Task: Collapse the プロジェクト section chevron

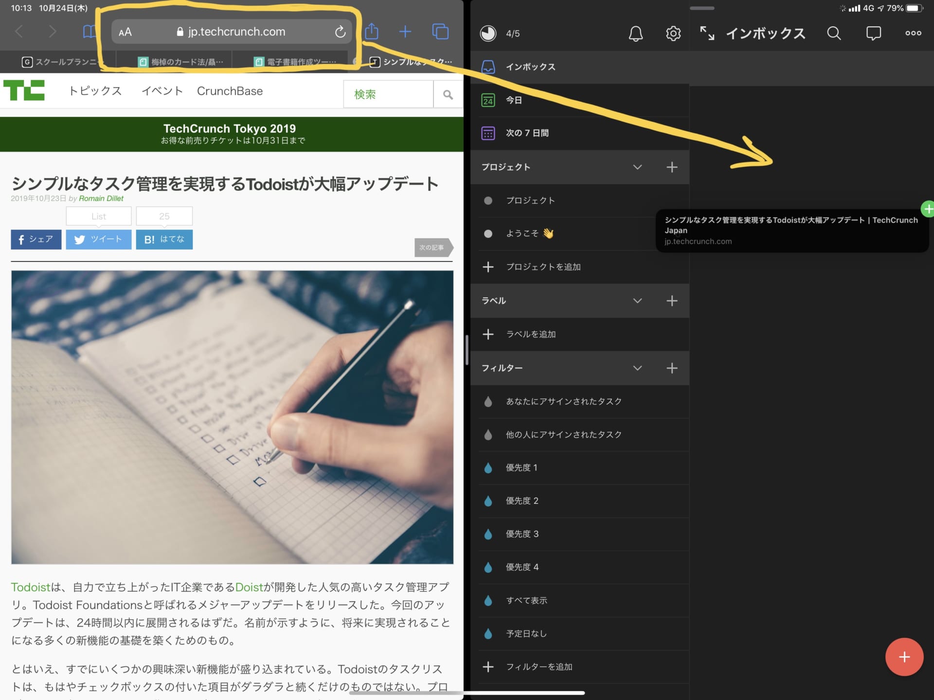Action: pyautogui.click(x=637, y=167)
